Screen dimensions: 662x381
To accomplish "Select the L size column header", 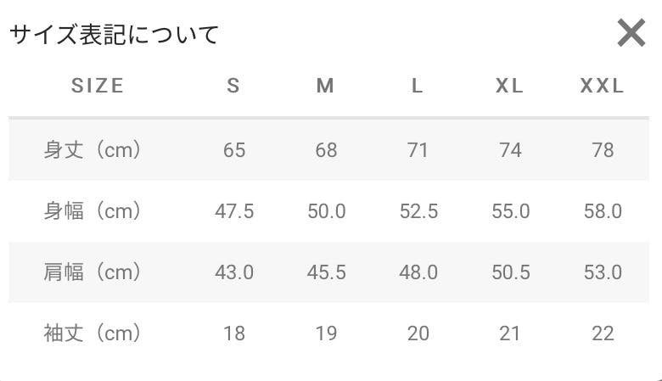I will pos(417,86).
